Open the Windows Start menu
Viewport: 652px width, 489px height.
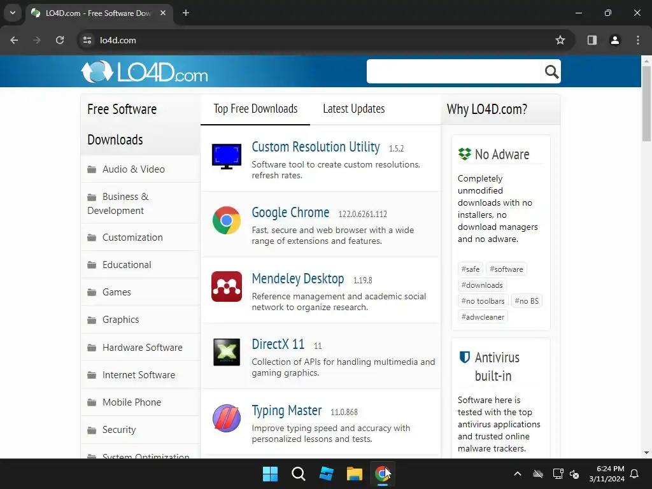[270, 474]
